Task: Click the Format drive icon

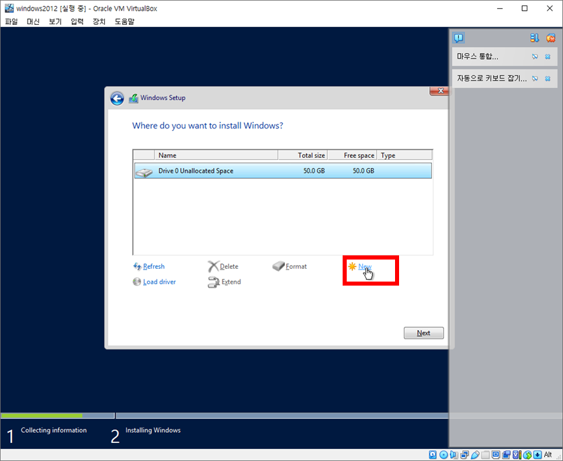Action: coord(278,266)
